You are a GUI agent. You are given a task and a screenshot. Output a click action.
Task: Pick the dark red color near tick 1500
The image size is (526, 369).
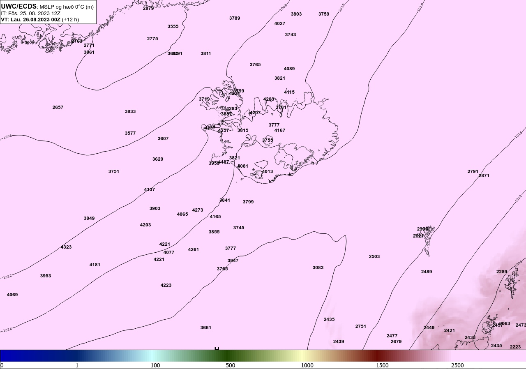[x=378, y=355]
